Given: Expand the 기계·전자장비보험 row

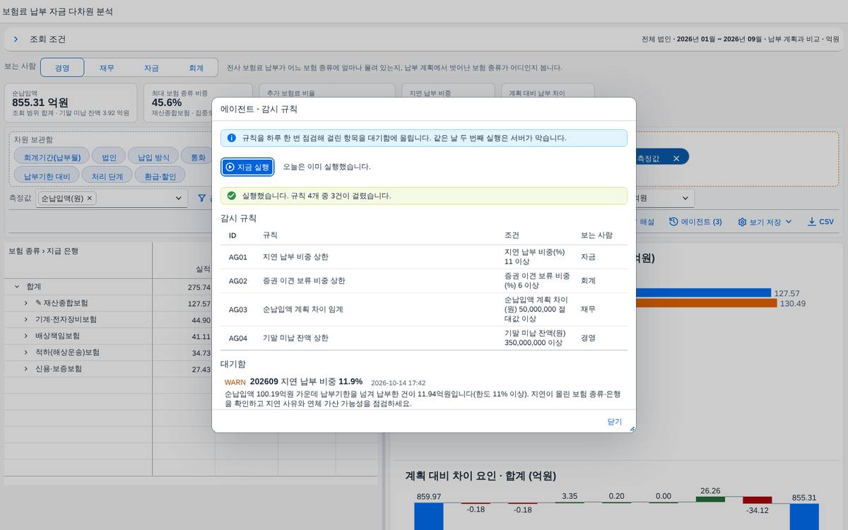Looking at the screenshot, I should pos(26,319).
